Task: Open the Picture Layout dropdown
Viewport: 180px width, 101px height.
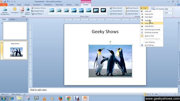Action: pos(116,14)
